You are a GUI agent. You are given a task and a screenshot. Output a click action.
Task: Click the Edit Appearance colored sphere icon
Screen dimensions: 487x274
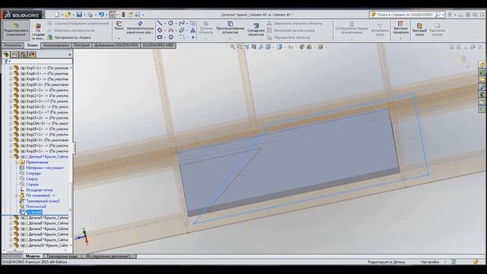click(x=302, y=47)
